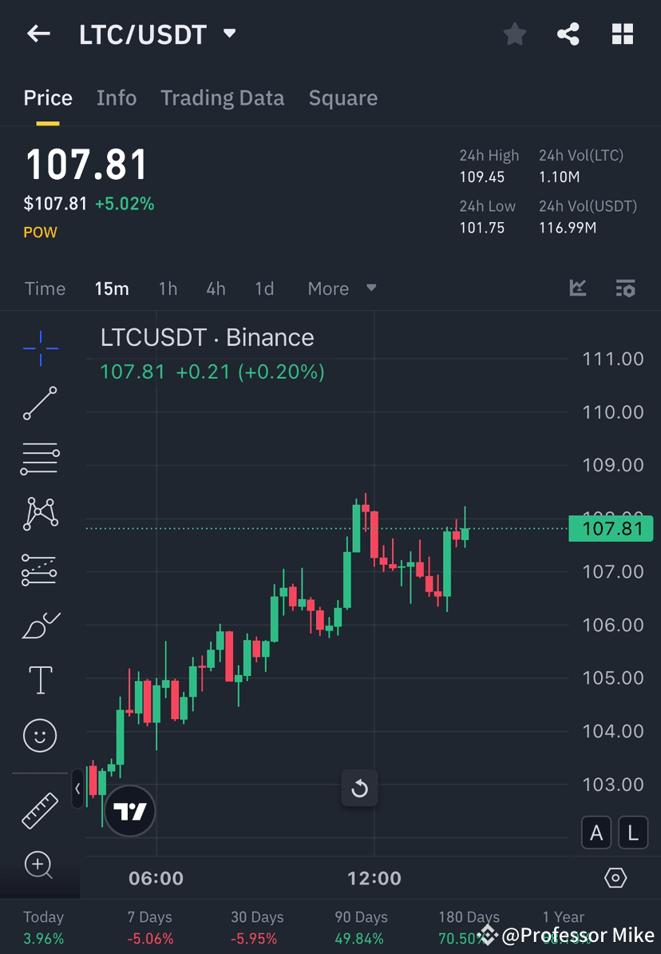Image resolution: width=661 pixels, height=954 pixels.
Task: Open chart settings via the gear icon
Action: tap(615, 877)
